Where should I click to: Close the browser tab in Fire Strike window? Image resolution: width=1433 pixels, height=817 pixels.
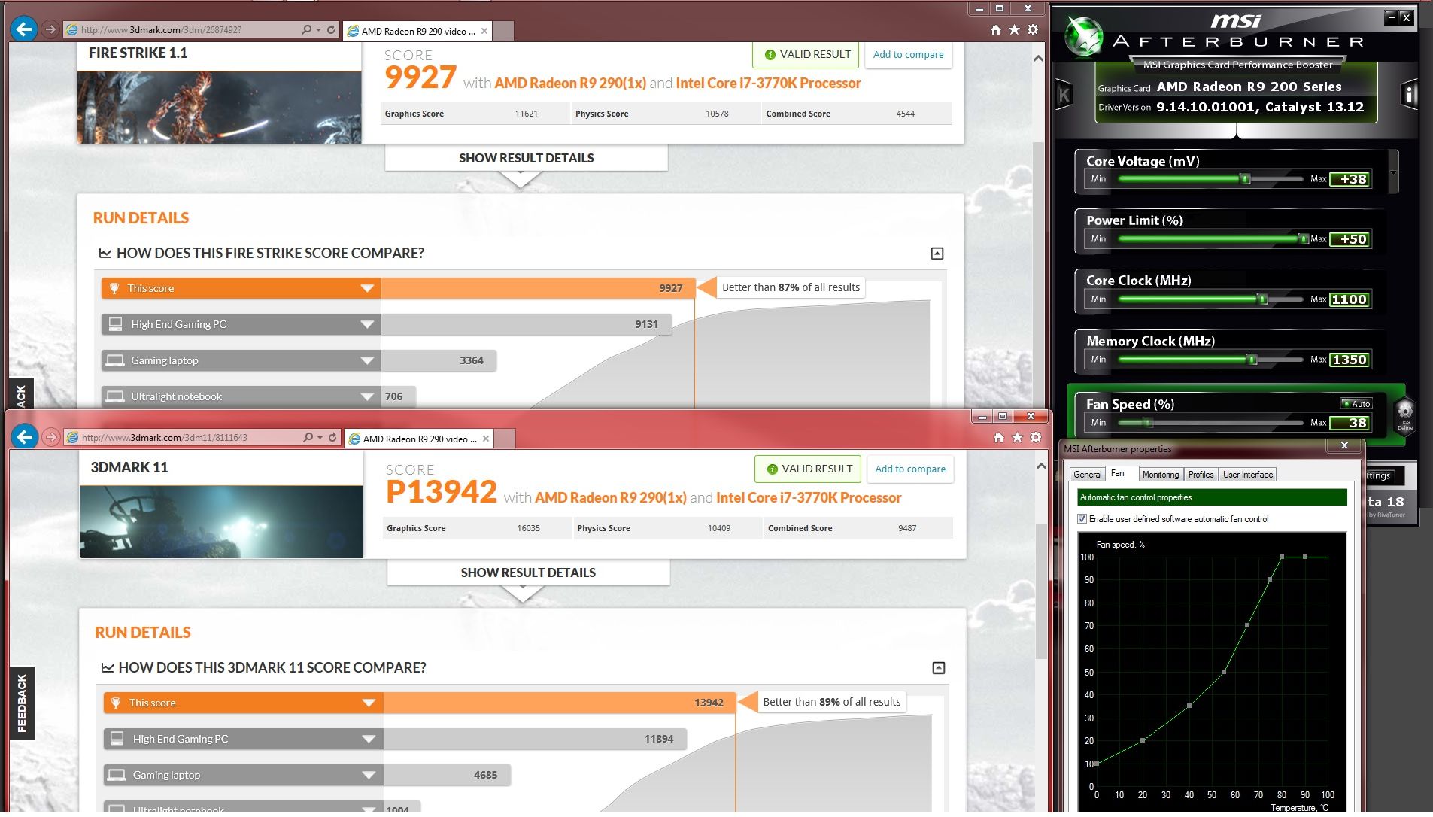[484, 31]
